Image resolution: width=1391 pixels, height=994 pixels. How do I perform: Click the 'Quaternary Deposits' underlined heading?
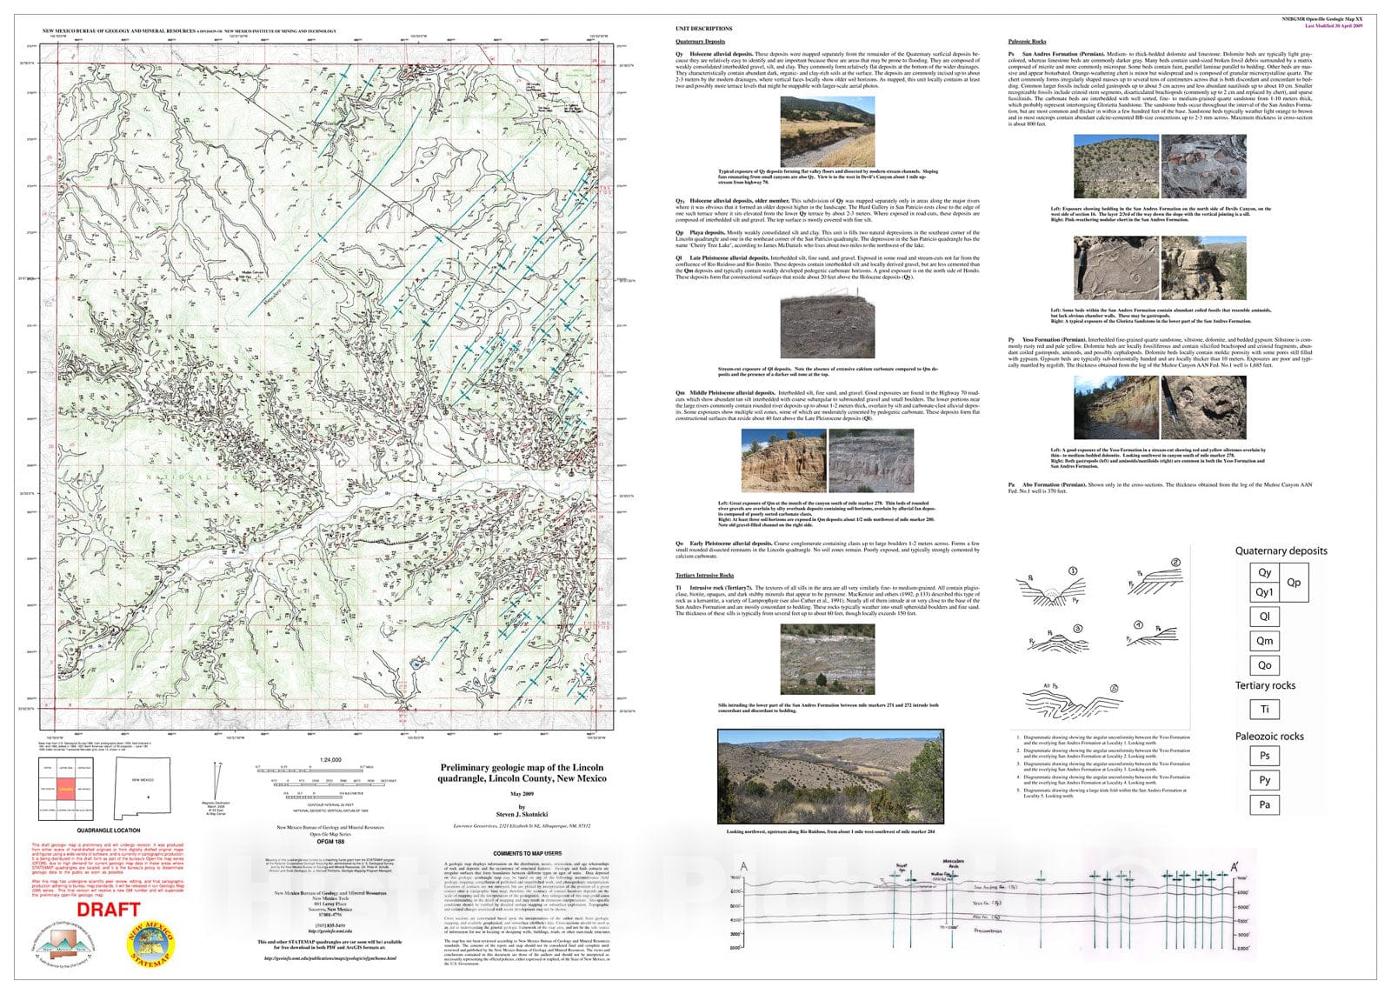pyautogui.click(x=700, y=42)
